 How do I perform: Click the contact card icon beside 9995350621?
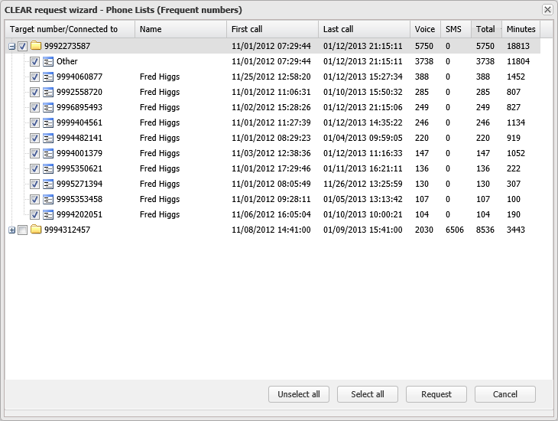click(x=47, y=168)
